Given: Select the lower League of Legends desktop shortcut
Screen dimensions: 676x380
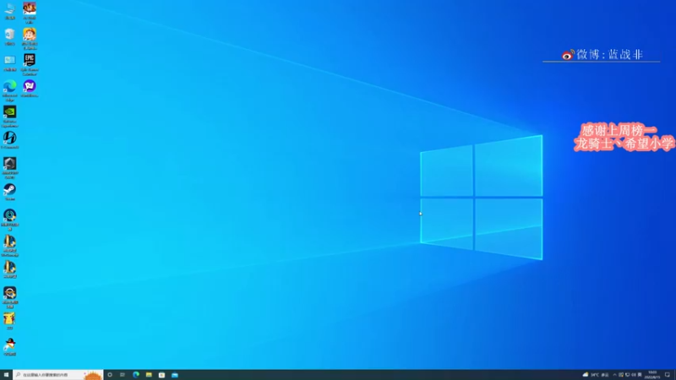Looking at the screenshot, I should pyautogui.click(x=9, y=269).
